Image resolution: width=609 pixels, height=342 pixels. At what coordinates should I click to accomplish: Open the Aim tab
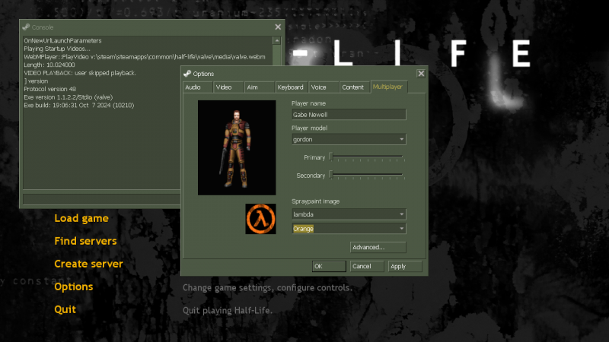tap(260, 87)
